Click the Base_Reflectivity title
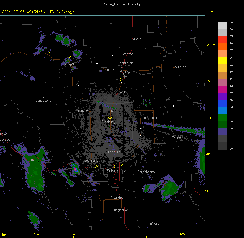The height and width of the screenshot is (238, 244). [122, 4]
